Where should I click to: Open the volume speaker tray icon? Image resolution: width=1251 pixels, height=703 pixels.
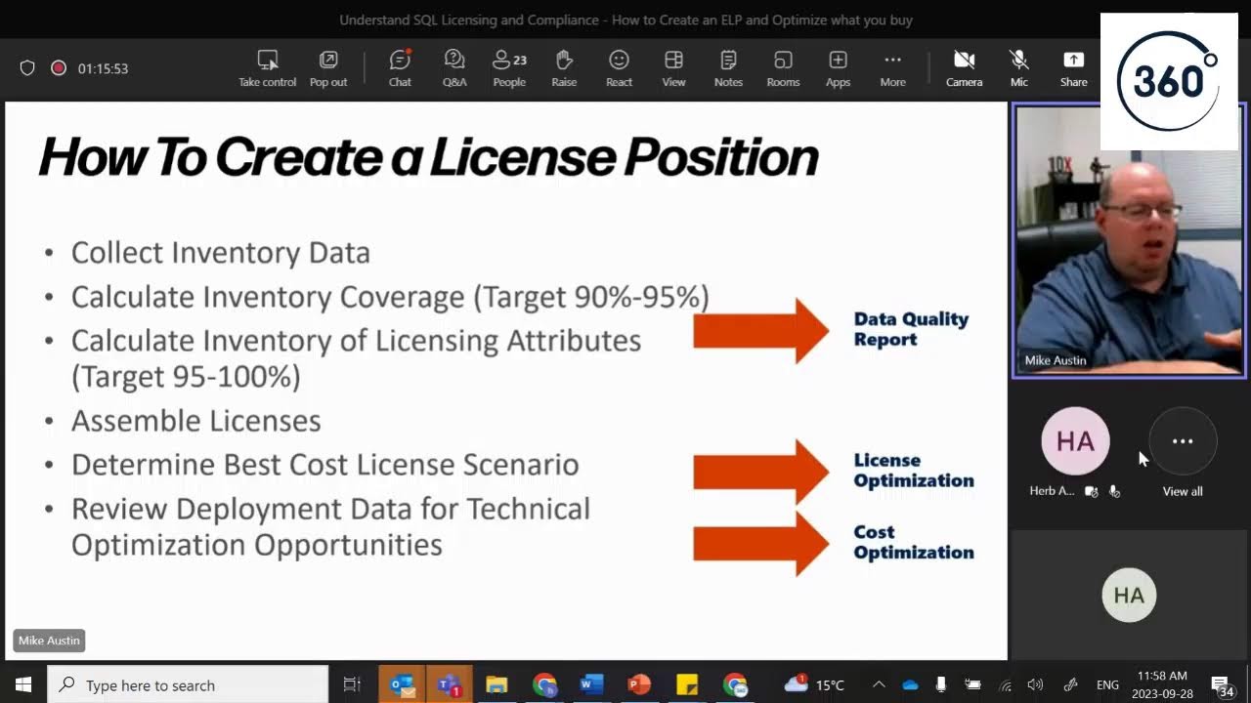click(1036, 684)
